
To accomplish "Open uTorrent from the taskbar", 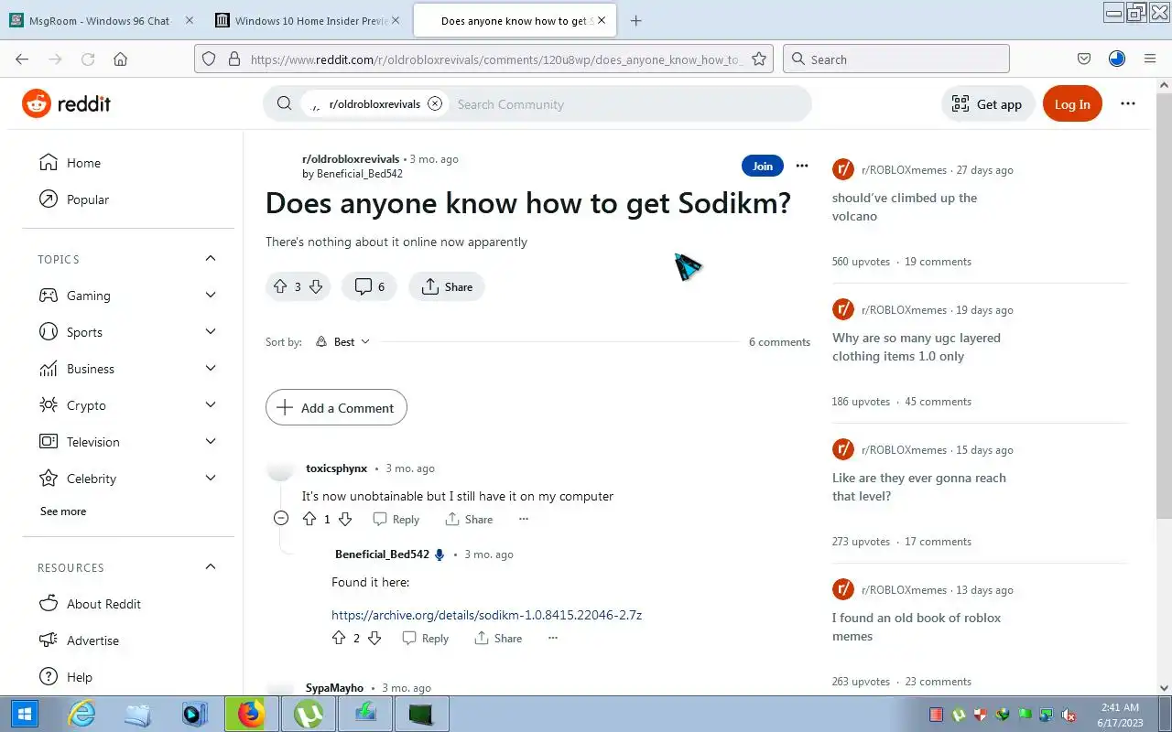I will [x=309, y=714].
